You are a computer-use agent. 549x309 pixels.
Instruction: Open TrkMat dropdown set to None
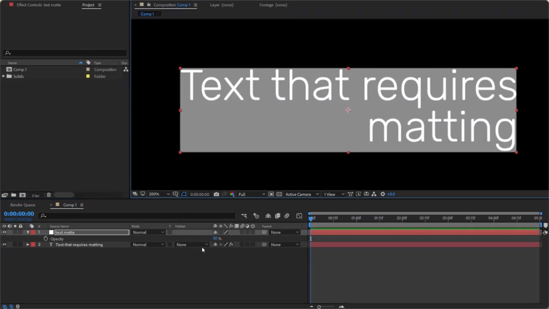pyautogui.click(x=192, y=245)
